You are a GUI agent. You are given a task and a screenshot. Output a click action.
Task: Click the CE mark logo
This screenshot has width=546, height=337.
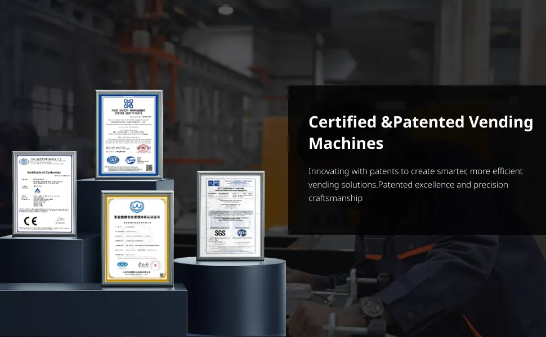tap(30, 221)
